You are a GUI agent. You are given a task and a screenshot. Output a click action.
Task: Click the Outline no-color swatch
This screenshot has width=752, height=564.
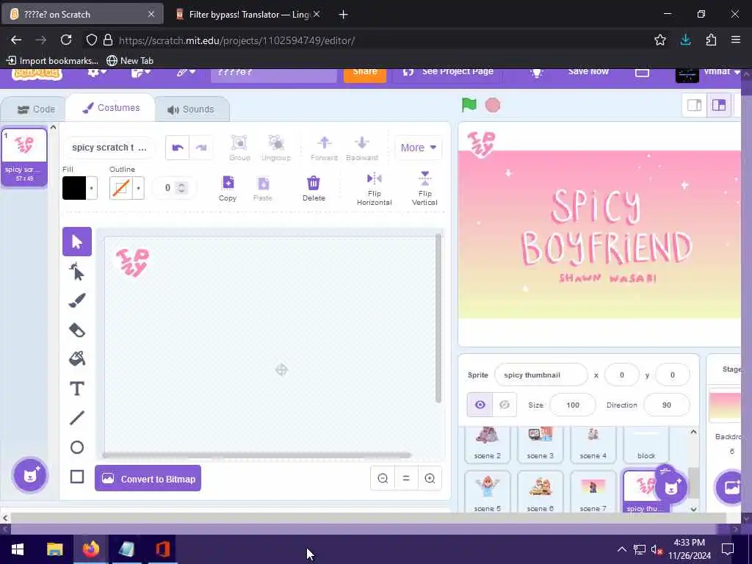coord(121,188)
